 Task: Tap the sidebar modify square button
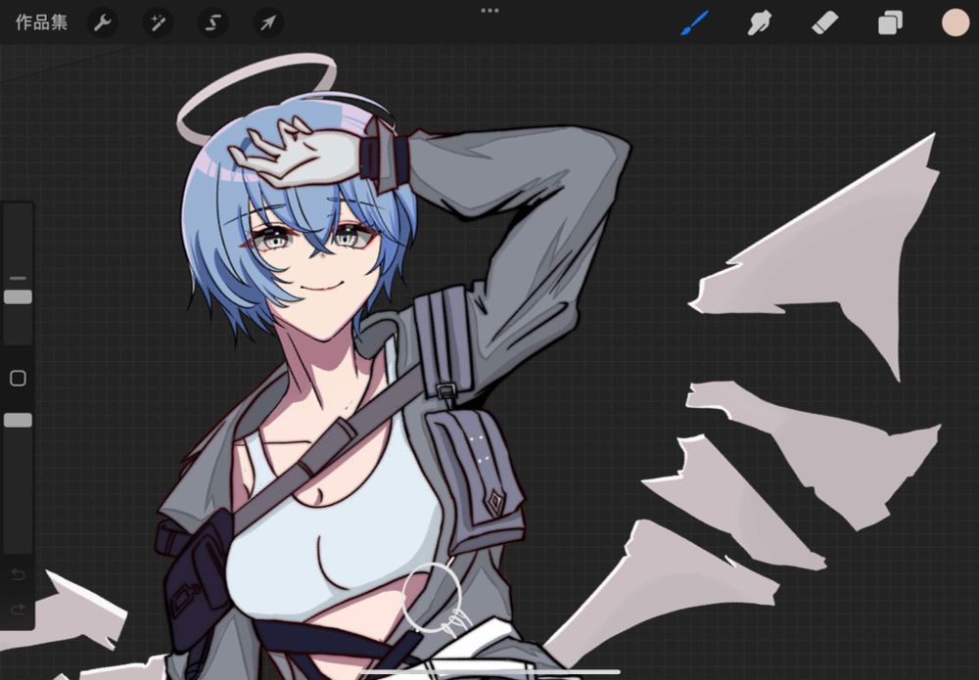click(x=18, y=378)
